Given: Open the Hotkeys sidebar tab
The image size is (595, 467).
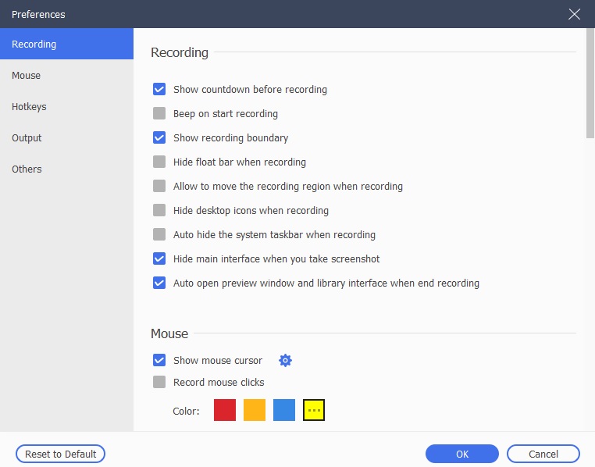Looking at the screenshot, I should tap(67, 107).
